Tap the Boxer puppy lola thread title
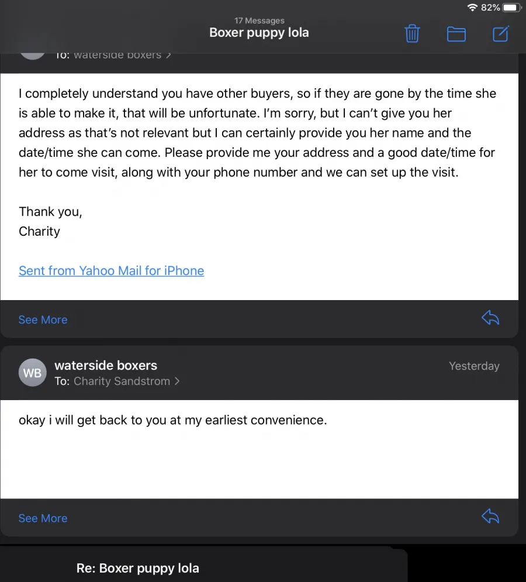The height and width of the screenshot is (582, 526). pos(259,32)
